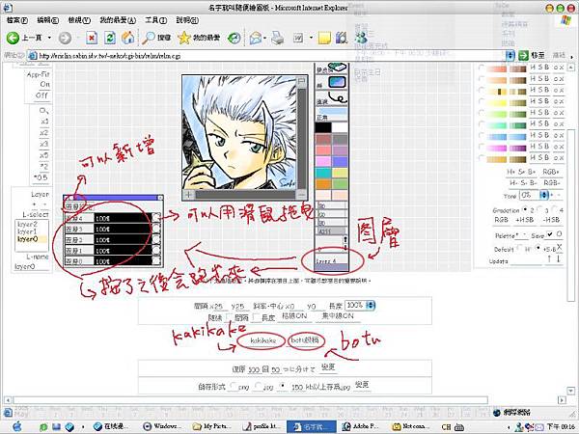This screenshot has height=434, width=579.
Task: Click the down arrow next to Update
Action: coord(558,258)
